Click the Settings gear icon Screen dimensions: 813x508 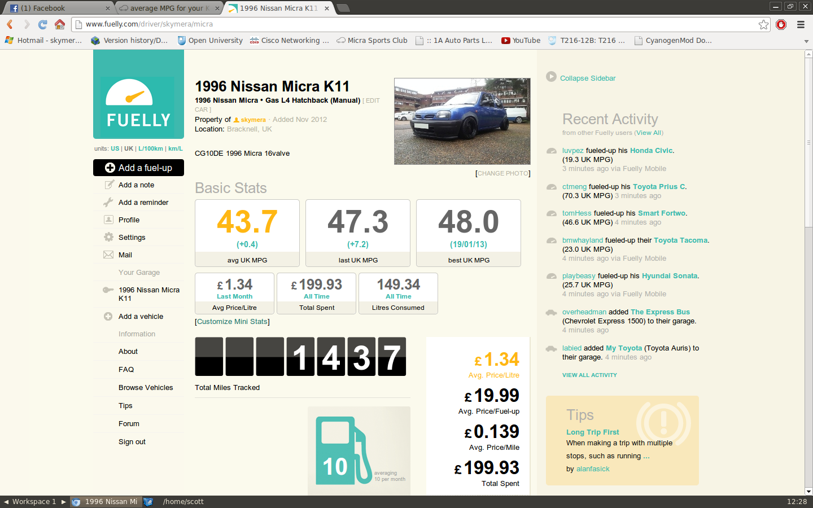(108, 237)
